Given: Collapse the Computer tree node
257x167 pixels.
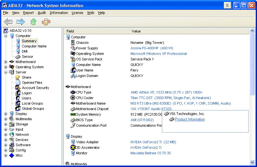Looking at the screenshot, I should click(6, 36).
